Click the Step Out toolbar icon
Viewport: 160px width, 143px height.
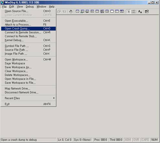point(59,11)
